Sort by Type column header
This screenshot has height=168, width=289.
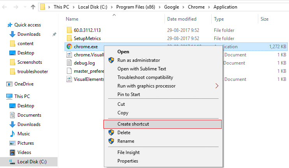[219, 19]
